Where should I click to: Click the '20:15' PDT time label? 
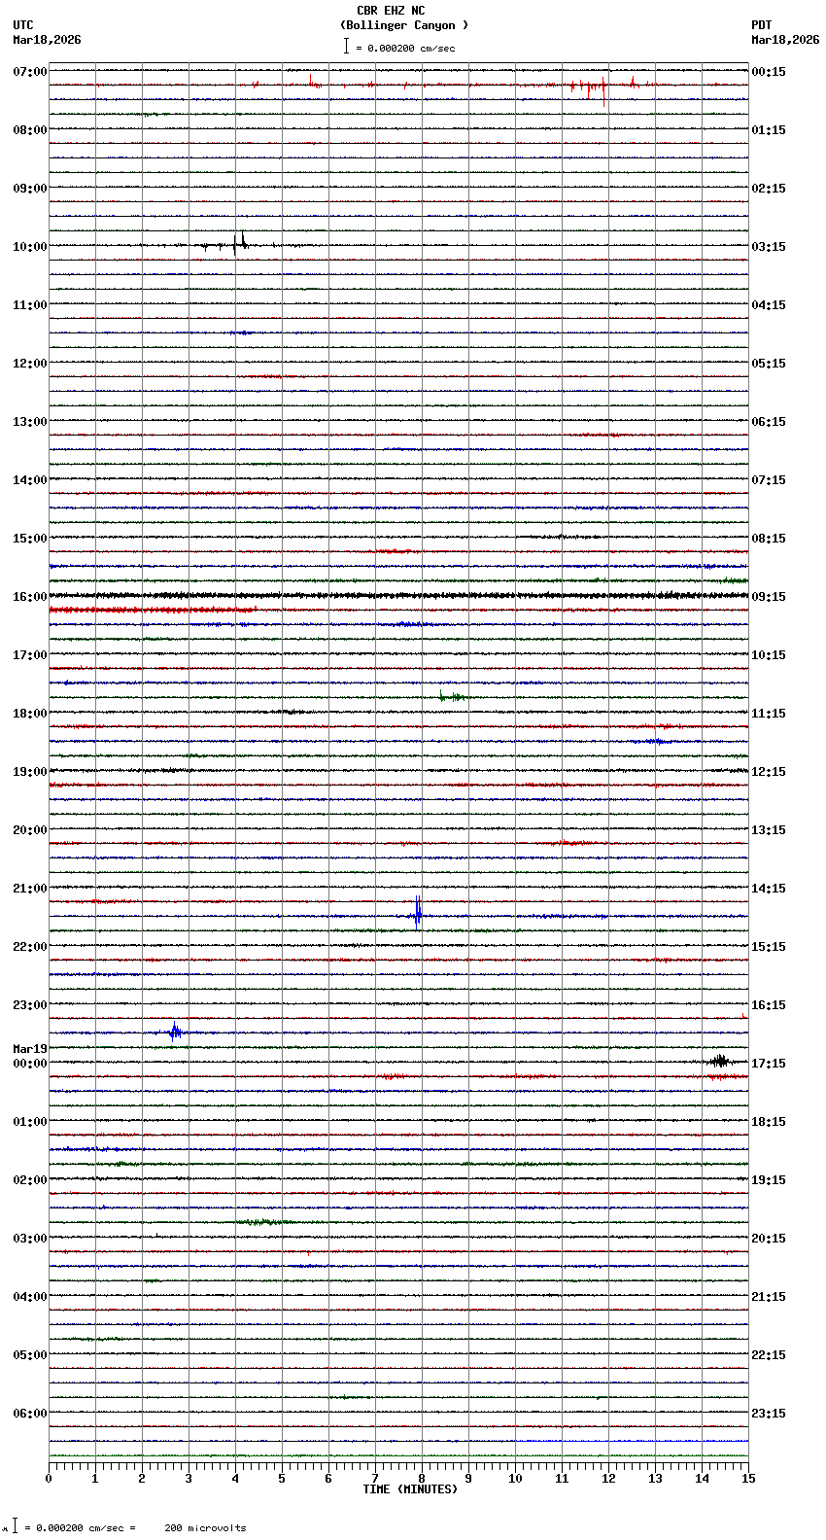click(769, 1239)
